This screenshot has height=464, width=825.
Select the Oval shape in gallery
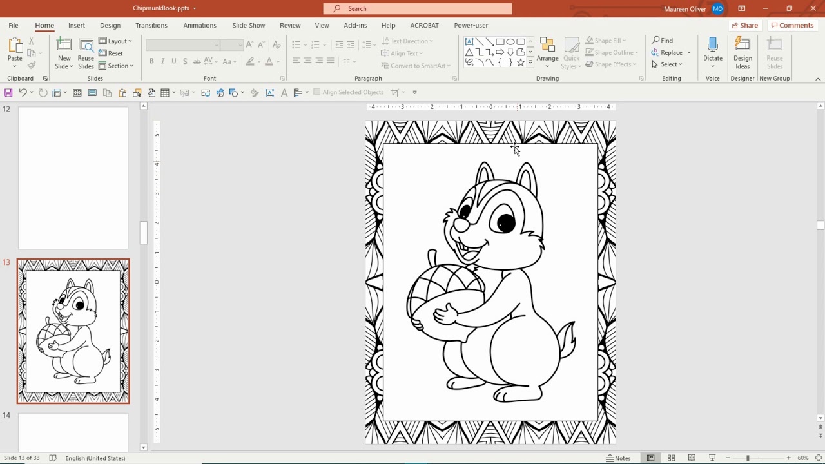(510, 42)
